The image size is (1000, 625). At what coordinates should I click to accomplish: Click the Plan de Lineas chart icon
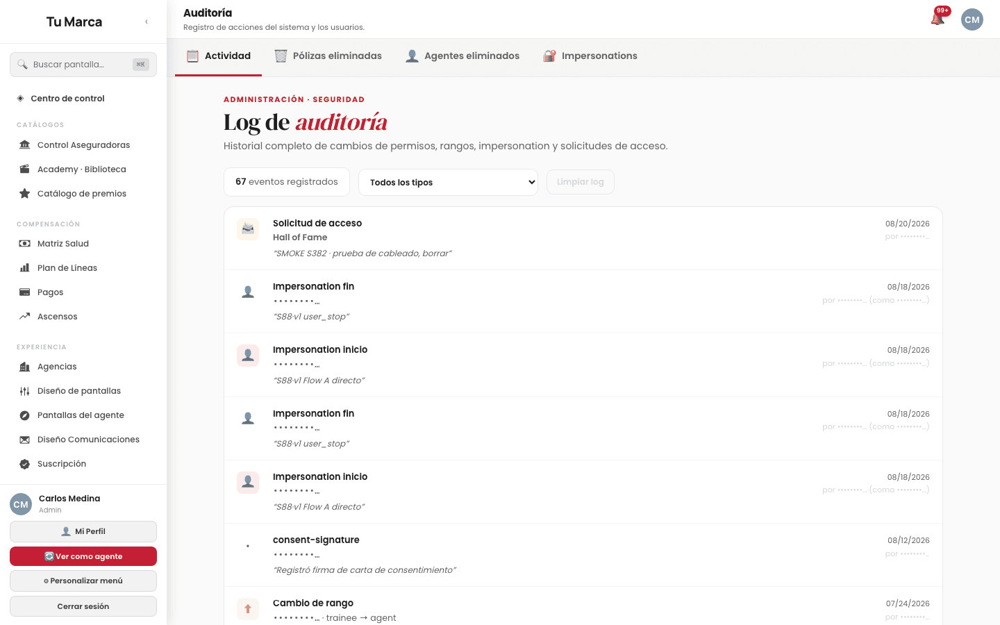(25, 268)
